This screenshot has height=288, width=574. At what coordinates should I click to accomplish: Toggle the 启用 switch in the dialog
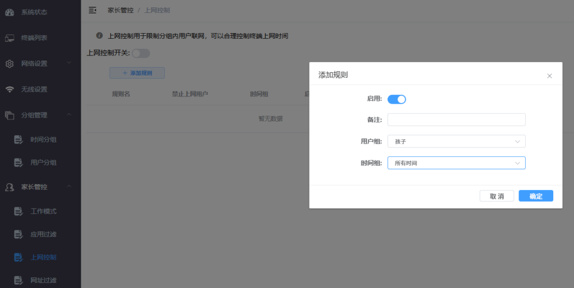click(x=396, y=99)
